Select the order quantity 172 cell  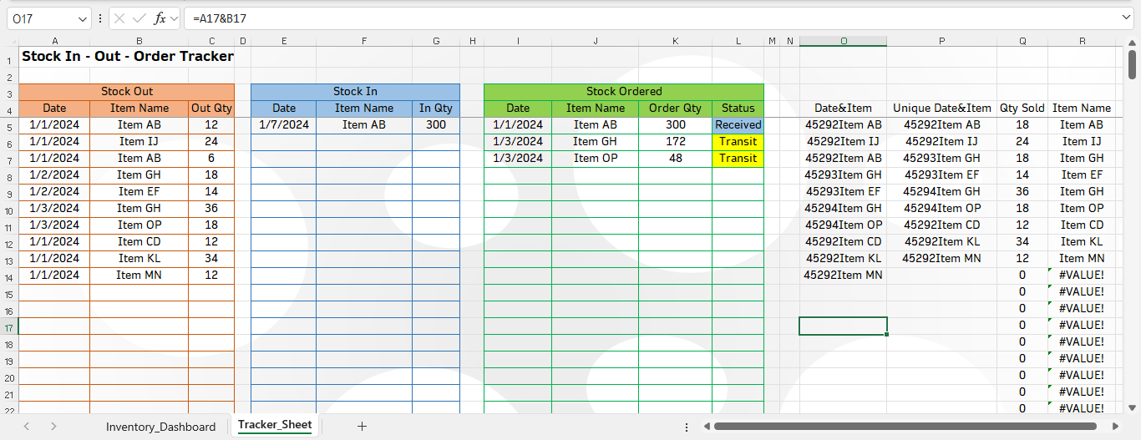pyautogui.click(x=675, y=142)
